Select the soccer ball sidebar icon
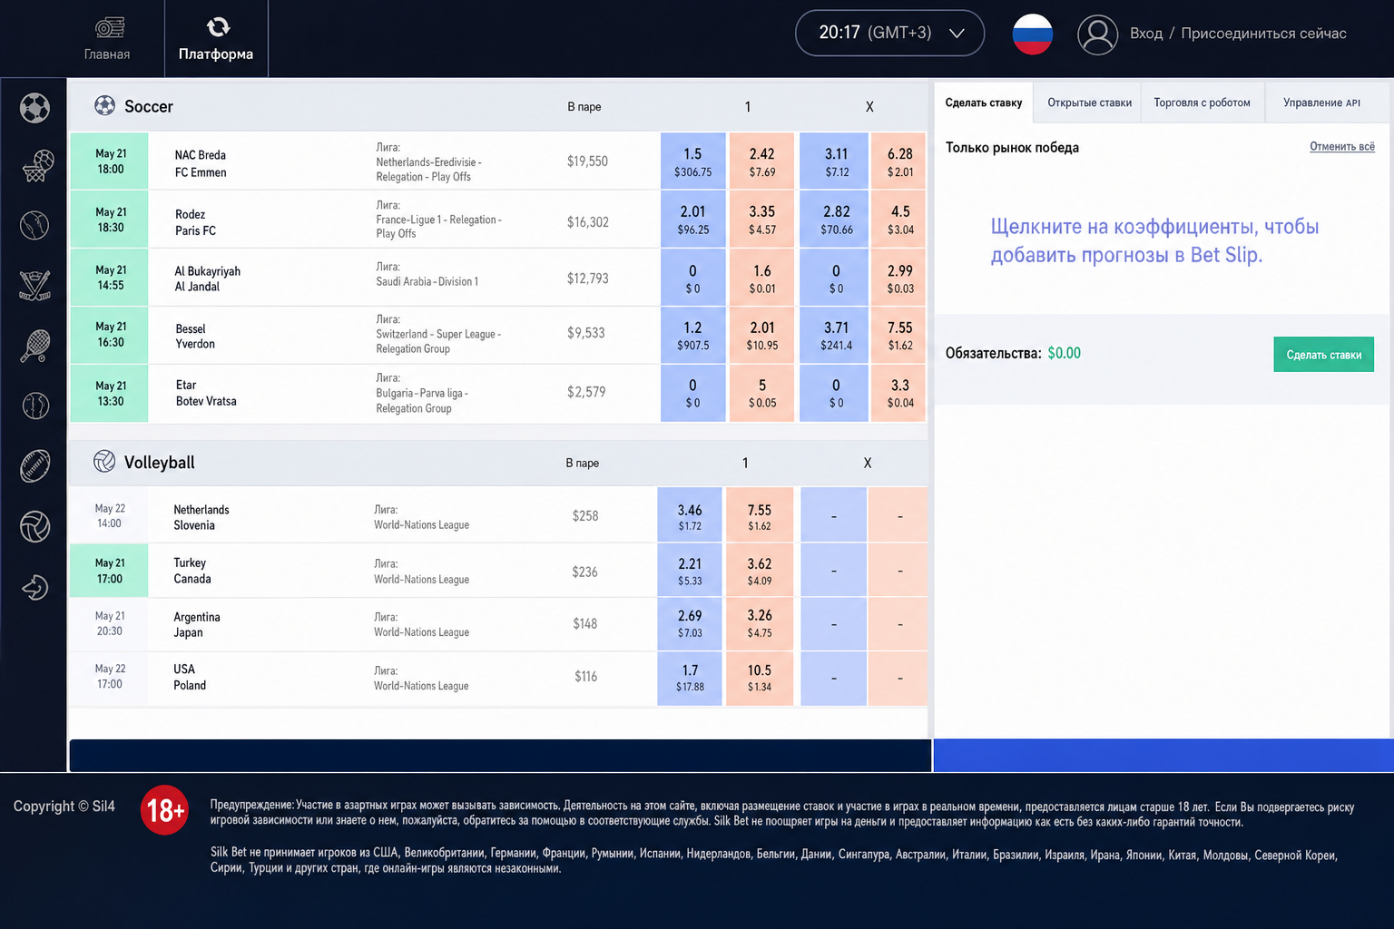 (34, 108)
